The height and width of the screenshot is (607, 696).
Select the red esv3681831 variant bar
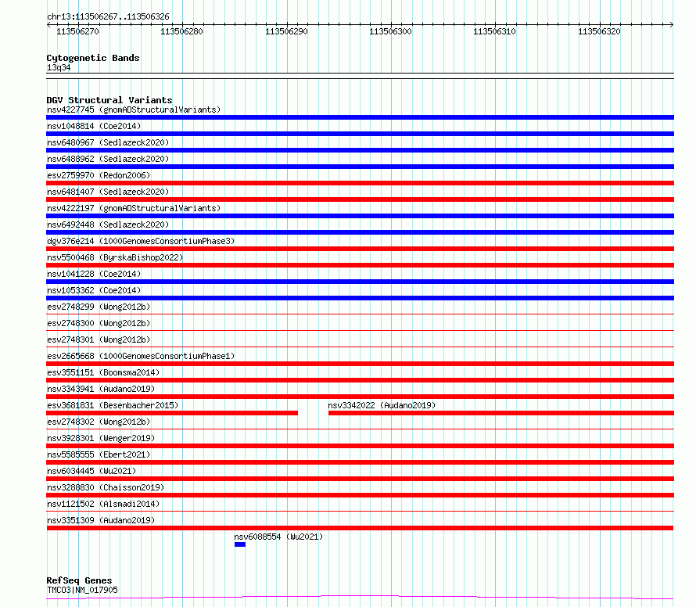coord(172,413)
